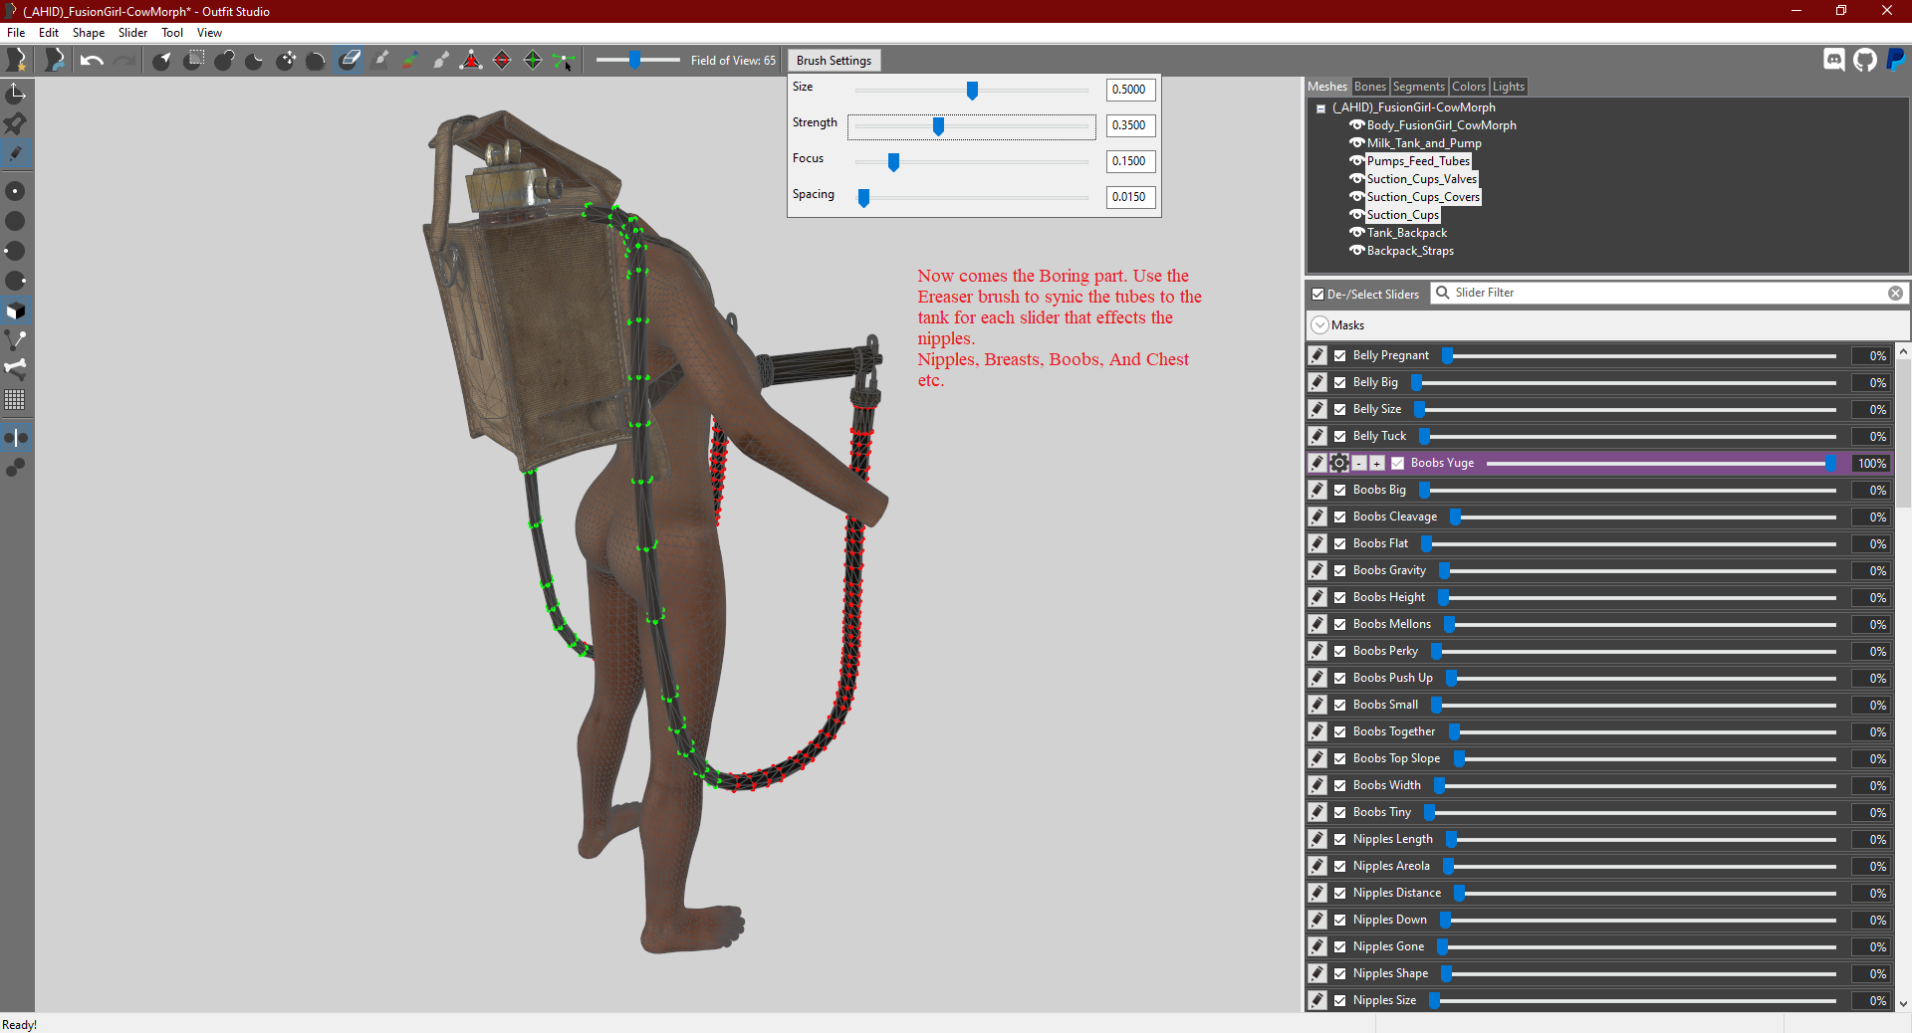Toggle the Vertex edit pencil tool
1912x1033 pixels.
pyautogui.click(x=16, y=153)
